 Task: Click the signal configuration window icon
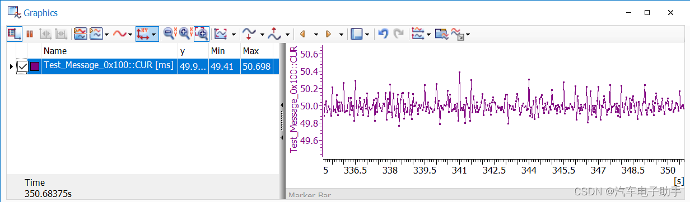(441, 34)
